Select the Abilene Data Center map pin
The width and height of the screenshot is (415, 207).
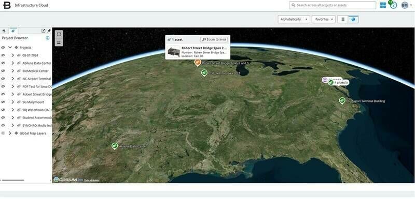click(115, 146)
